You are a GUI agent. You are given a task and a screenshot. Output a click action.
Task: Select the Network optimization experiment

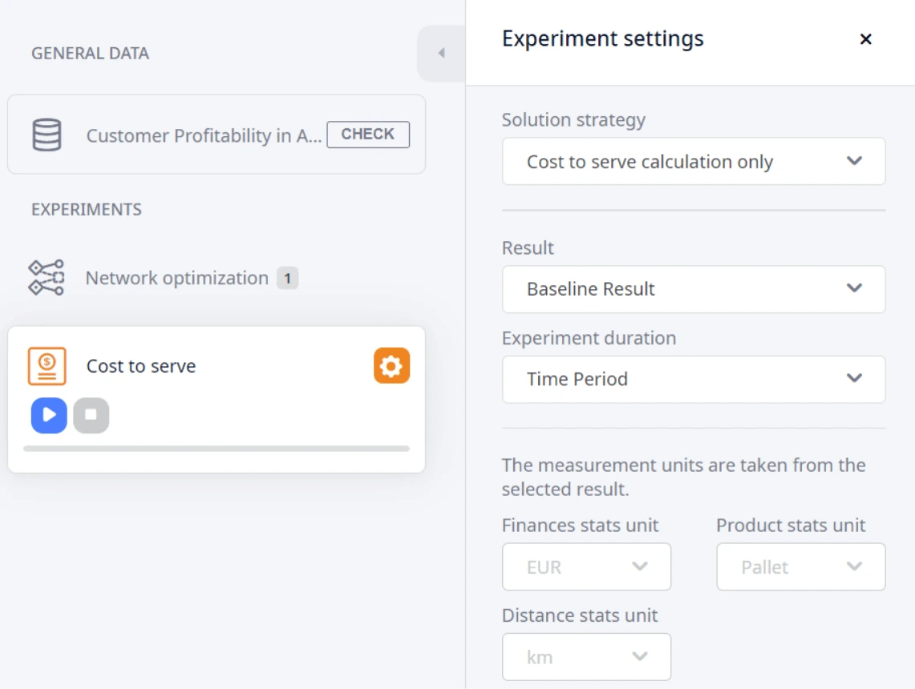[176, 278]
